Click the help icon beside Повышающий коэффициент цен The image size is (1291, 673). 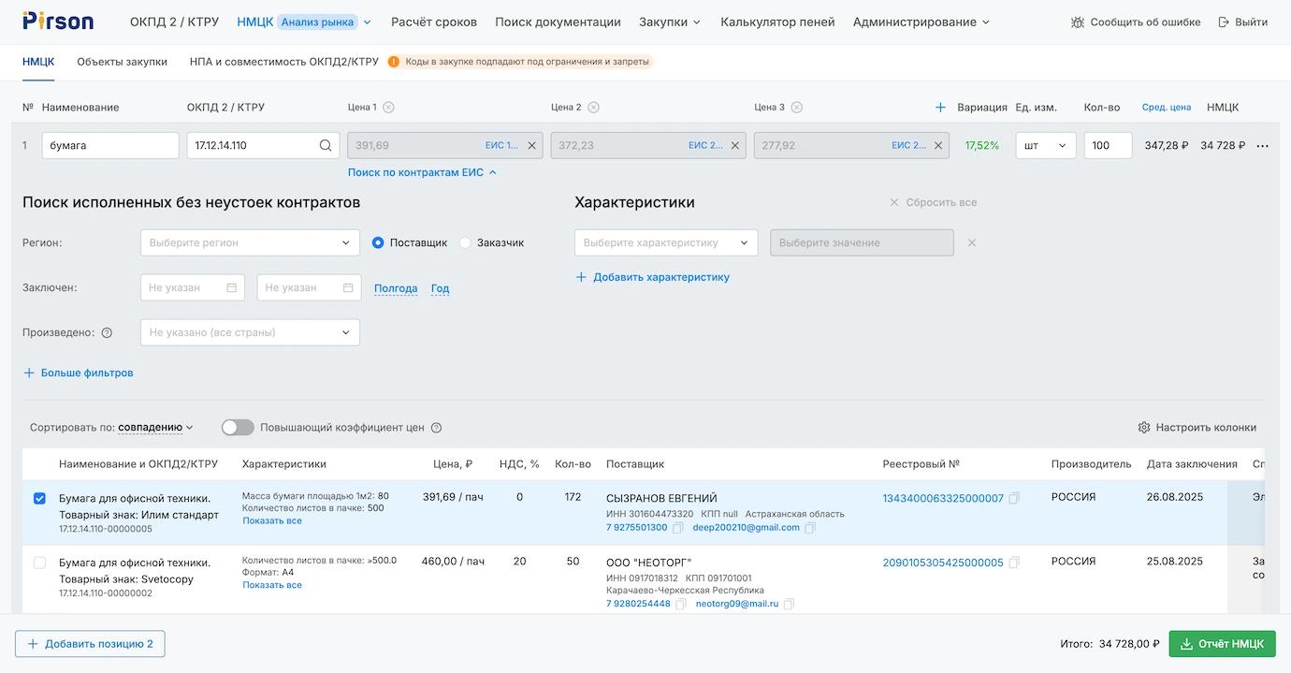click(x=436, y=428)
